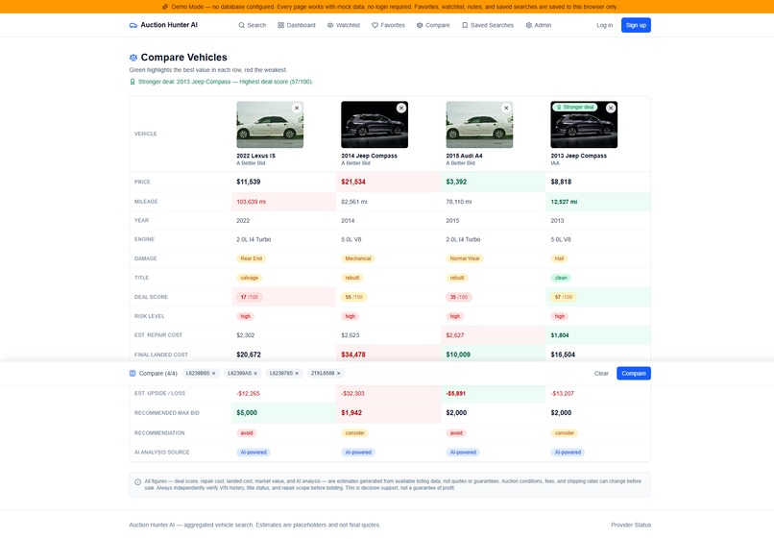Click the clean title badge
The width and height of the screenshot is (774, 539).
[x=561, y=278]
